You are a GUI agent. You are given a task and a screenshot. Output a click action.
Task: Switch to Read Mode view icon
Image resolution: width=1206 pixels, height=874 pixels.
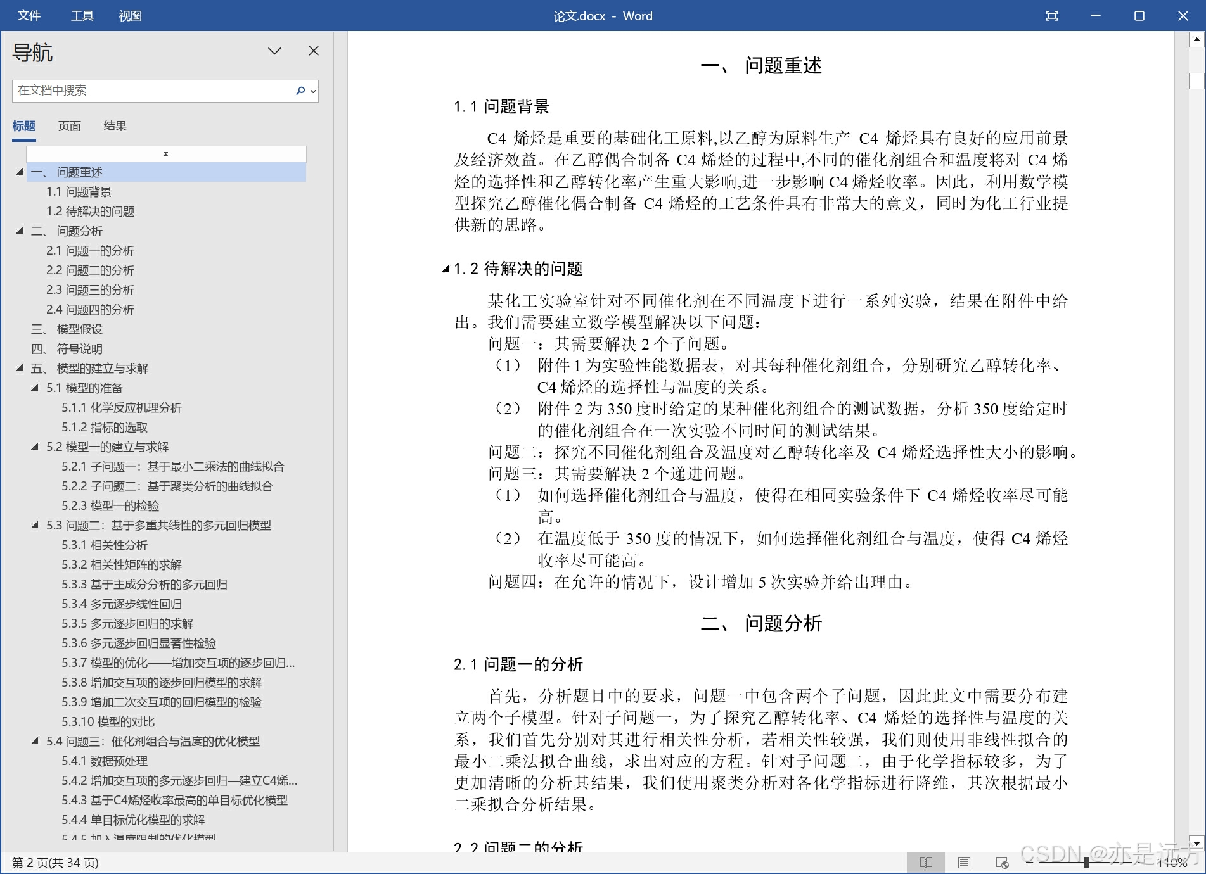[926, 863]
